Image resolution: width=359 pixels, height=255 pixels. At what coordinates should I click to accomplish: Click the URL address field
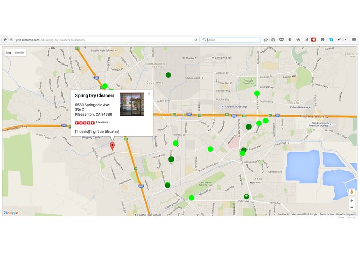(x=103, y=40)
